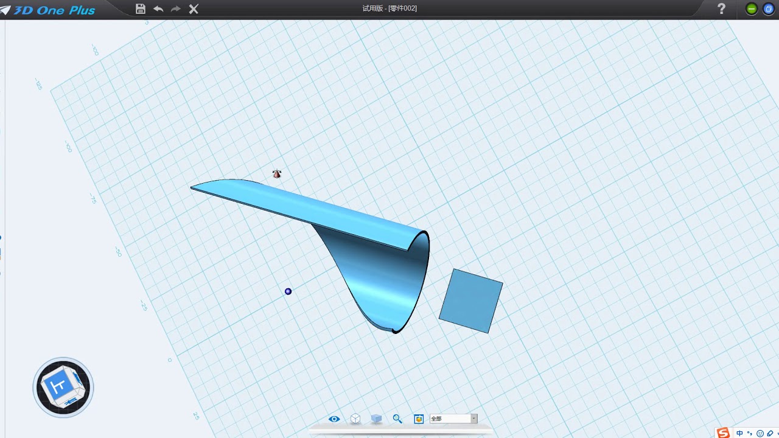Open the 3D One Plus logo menu
Screen dimensions: 779x438
click(48, 10)
